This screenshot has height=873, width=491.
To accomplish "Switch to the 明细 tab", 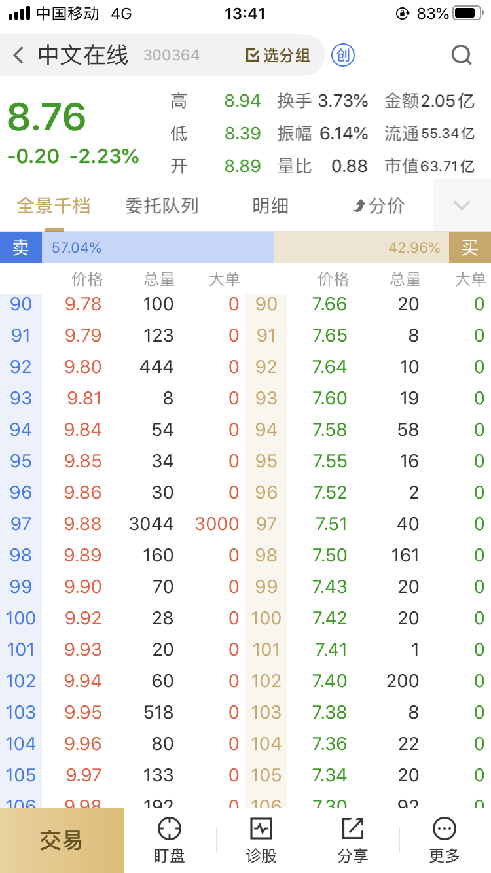I will coord(270,206).
